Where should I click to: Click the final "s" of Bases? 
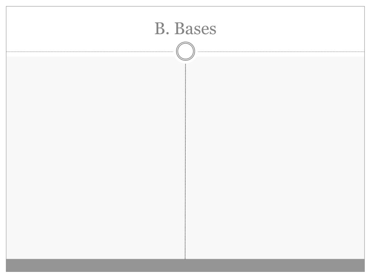click(x=212, y=30)
